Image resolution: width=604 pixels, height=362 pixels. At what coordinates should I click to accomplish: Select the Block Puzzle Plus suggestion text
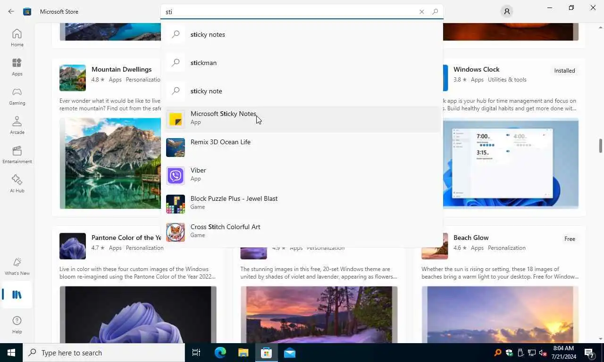(234, 198)
